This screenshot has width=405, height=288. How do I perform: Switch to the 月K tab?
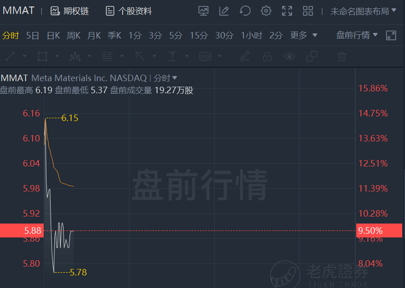(94, 35)
